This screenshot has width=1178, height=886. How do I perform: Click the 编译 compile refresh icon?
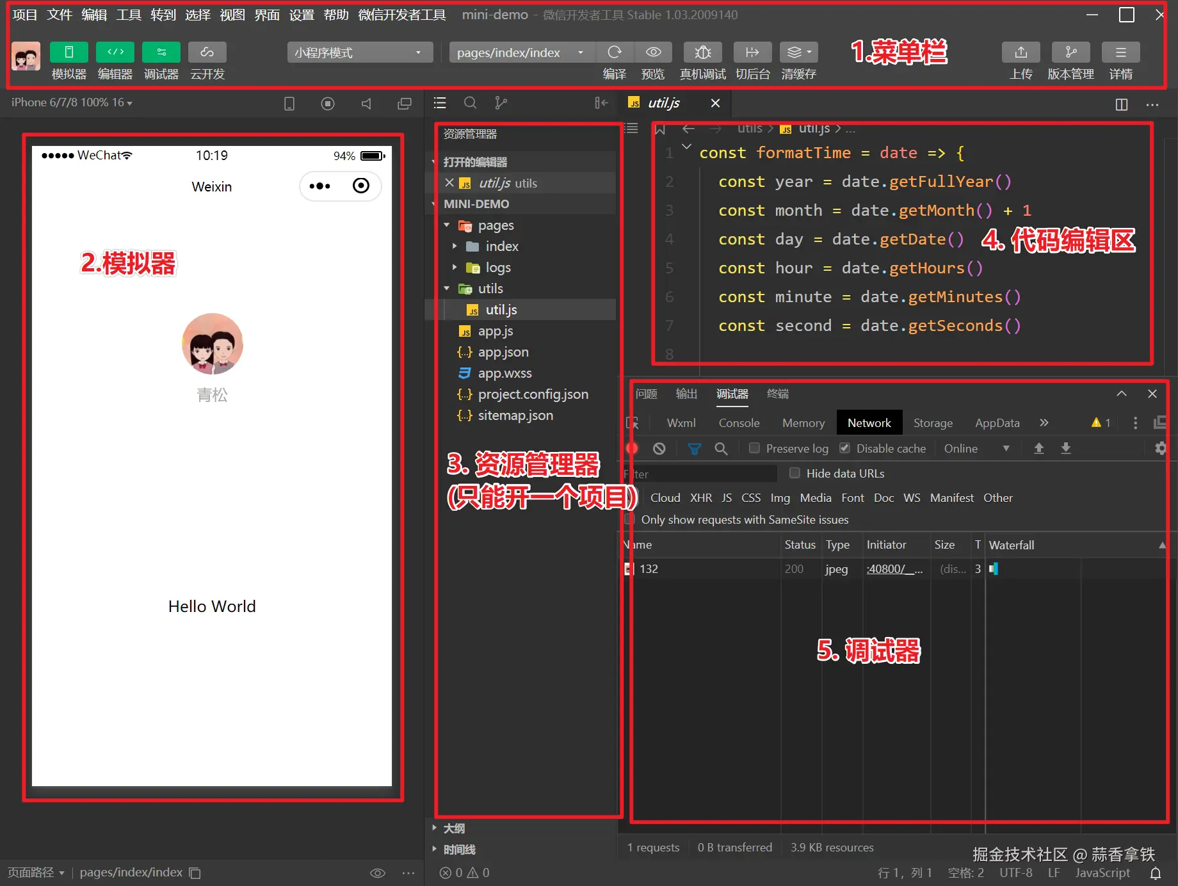[615, 52]
